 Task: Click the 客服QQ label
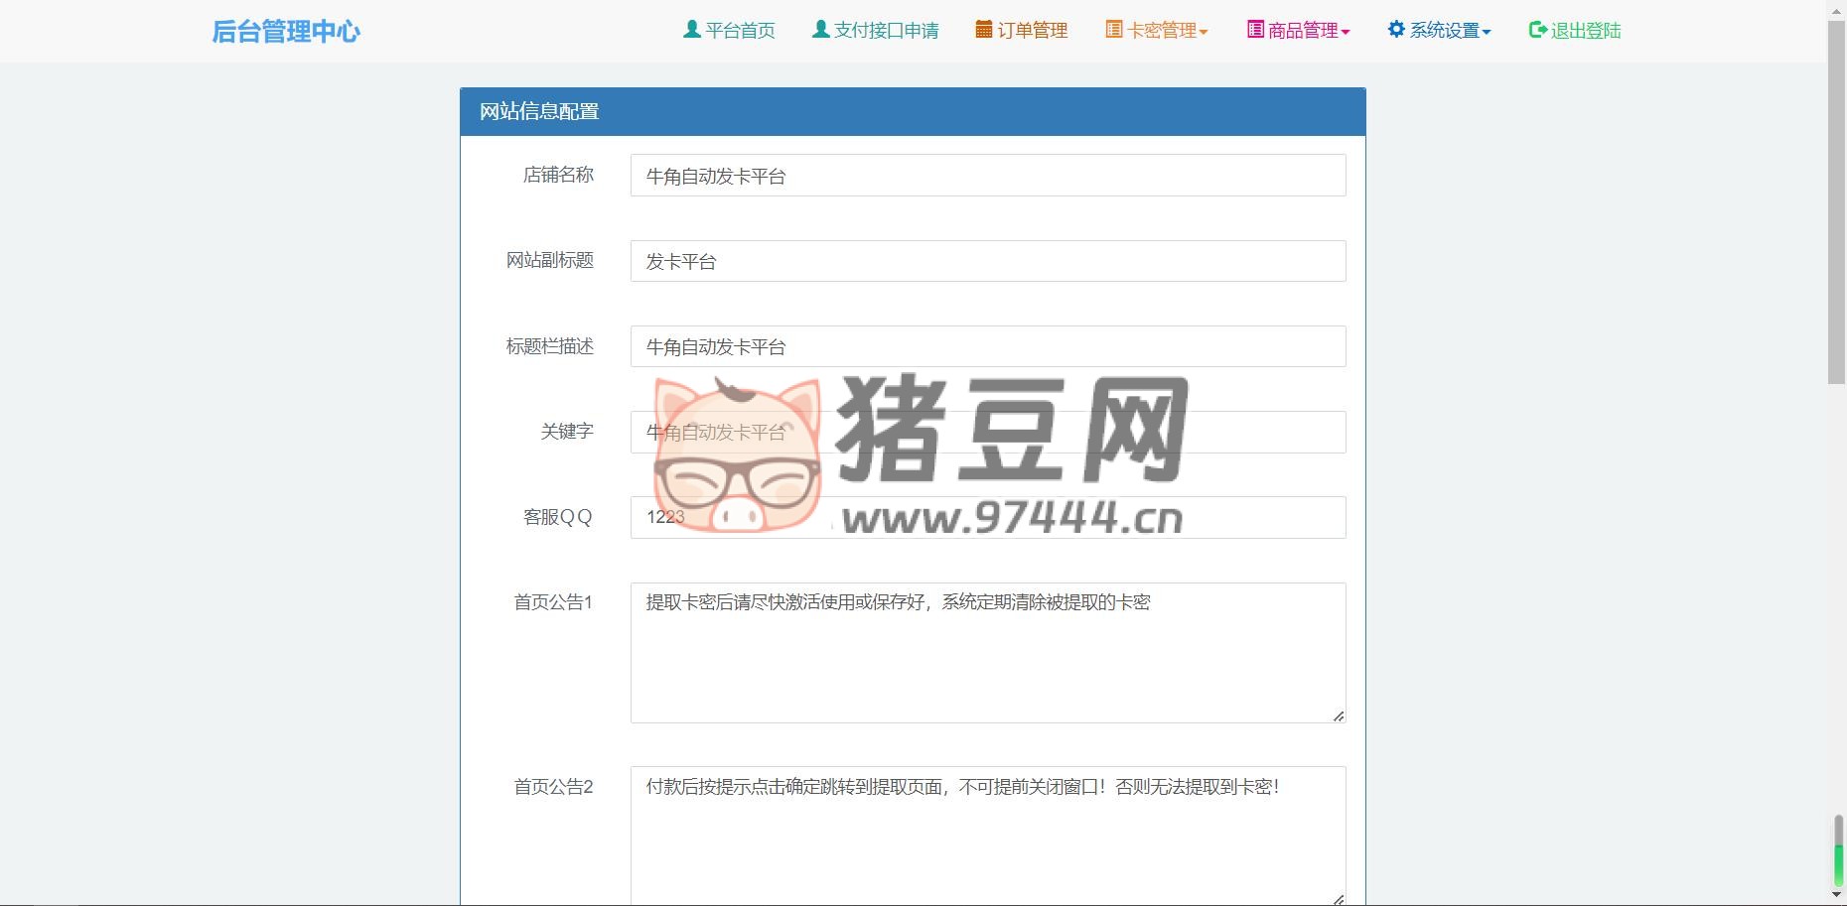(558, 517)
